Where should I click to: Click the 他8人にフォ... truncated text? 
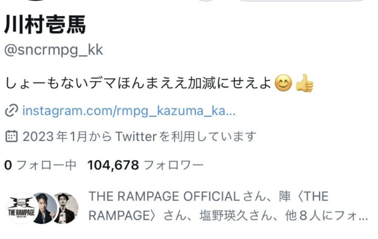tap(326, 215)
